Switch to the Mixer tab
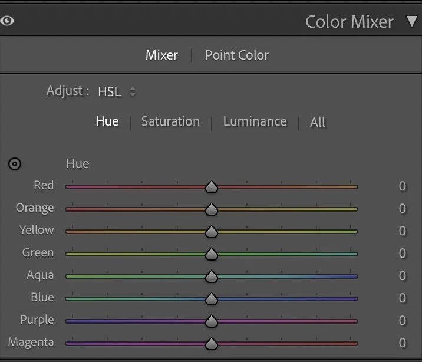The image size is (422, 362). [x=161, y=55]
